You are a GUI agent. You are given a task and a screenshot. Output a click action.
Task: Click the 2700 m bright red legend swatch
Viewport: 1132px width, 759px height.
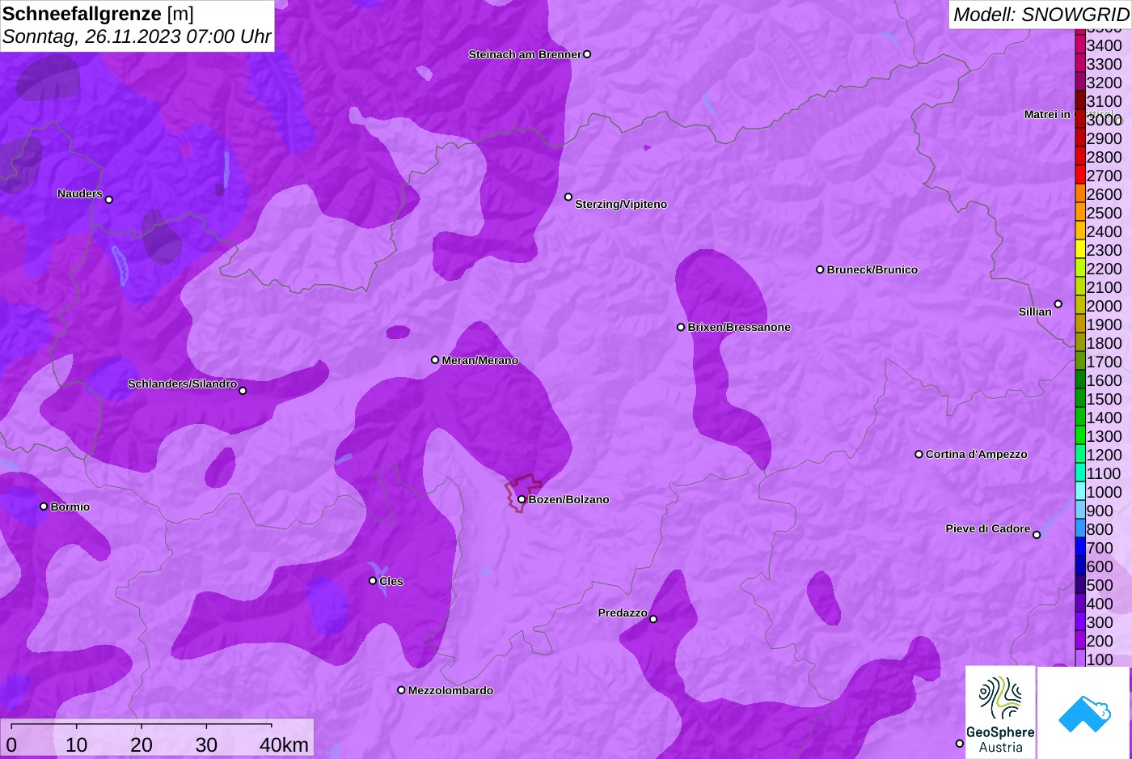pyautogui.click(x=1079, y=174)
